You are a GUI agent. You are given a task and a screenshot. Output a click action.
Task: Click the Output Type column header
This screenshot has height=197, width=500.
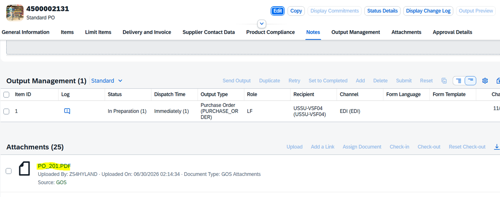point(214,94)
